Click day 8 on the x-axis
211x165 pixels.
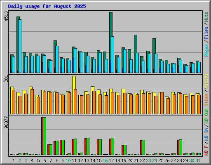(x=57, y=160)
